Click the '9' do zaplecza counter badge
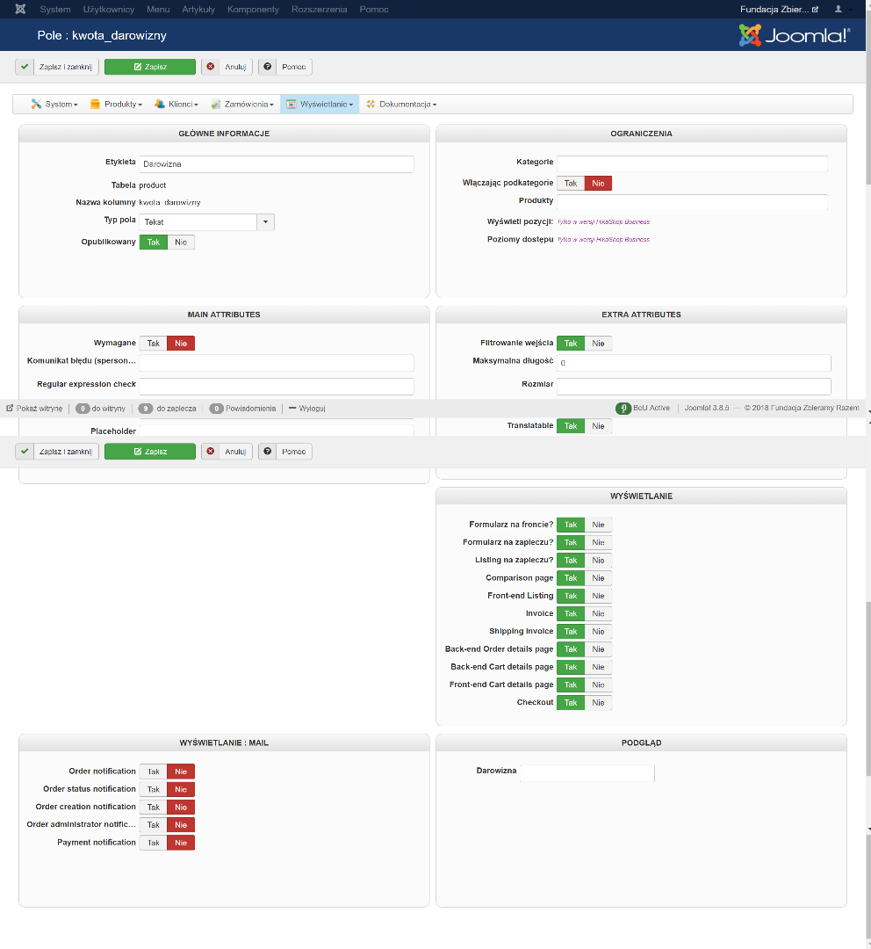 145,409
